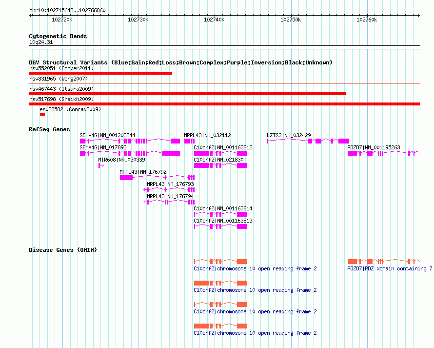Screen dimensions: 434x348
Task: Click the PDZD7 PDZ domain containing 7 link
Action: [x=390, y=268]
